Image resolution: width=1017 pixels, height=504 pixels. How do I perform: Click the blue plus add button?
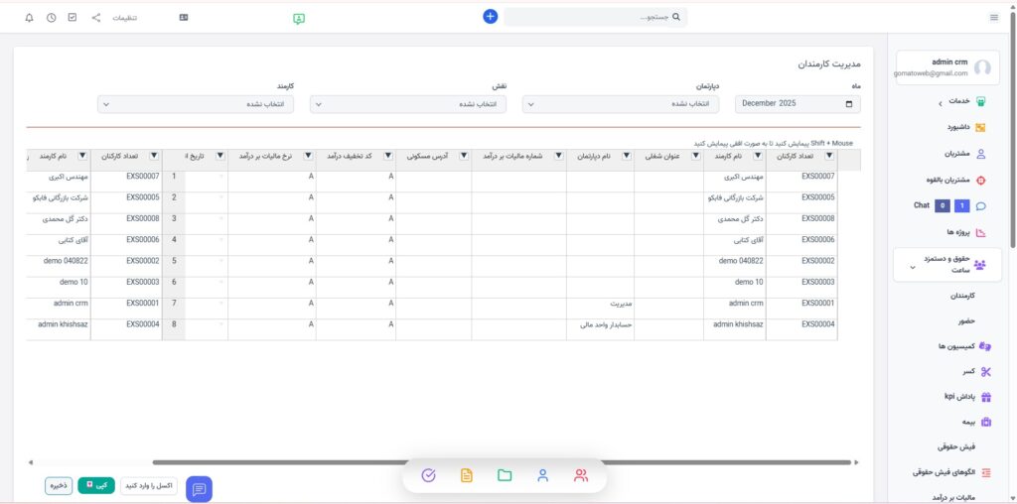pos(491,17)
